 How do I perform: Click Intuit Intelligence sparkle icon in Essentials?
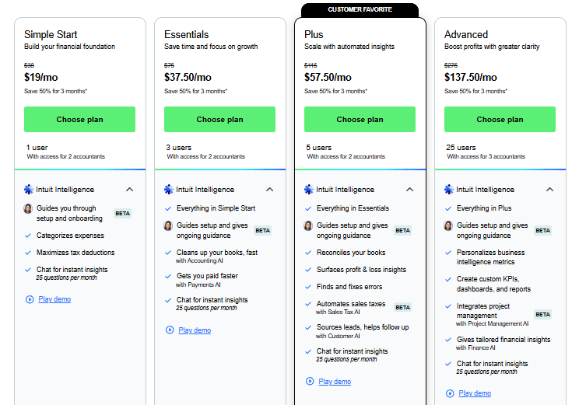(x=169, y=190)
